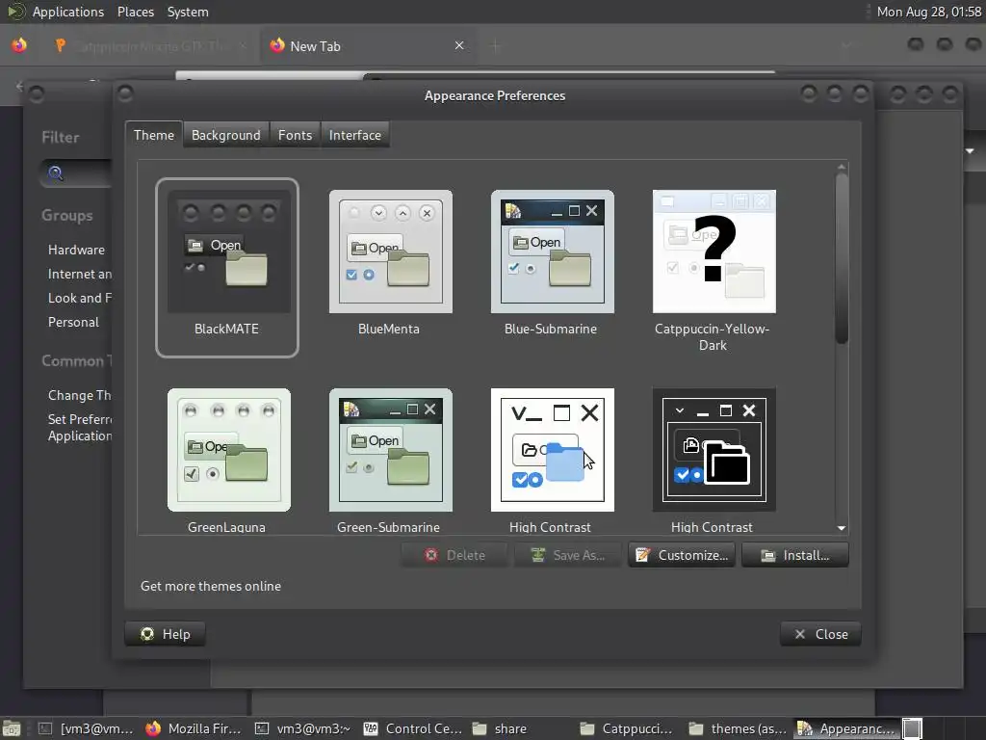Switch to the New Tab in Firefox
Image resolution: width=986 pixels, height=740 pixels.
[x=368, y=46]
